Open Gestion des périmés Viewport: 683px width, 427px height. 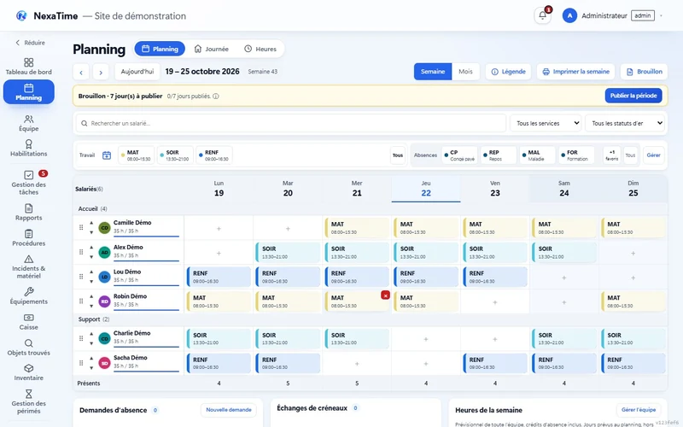point(29,401)
